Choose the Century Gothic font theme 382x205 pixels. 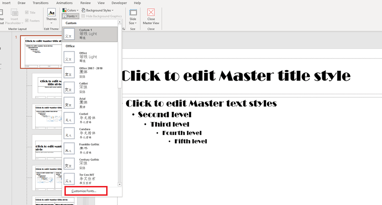[x=90, y=164]
